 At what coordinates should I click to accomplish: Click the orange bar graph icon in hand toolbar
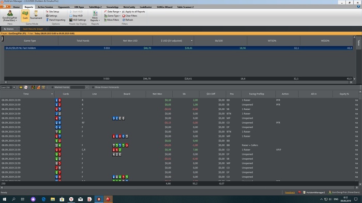coord(38,88)
